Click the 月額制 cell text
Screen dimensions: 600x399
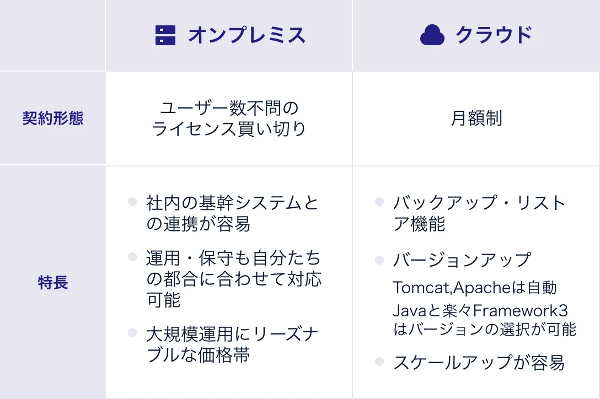476,118
